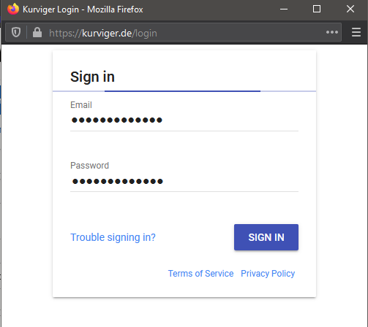Open the Terms of Service link
368x327 pixels.
click(200, 274)
